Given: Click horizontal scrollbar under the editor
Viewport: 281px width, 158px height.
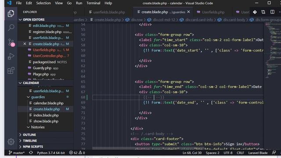Looking at the screenshot, I should pos(148,148).
